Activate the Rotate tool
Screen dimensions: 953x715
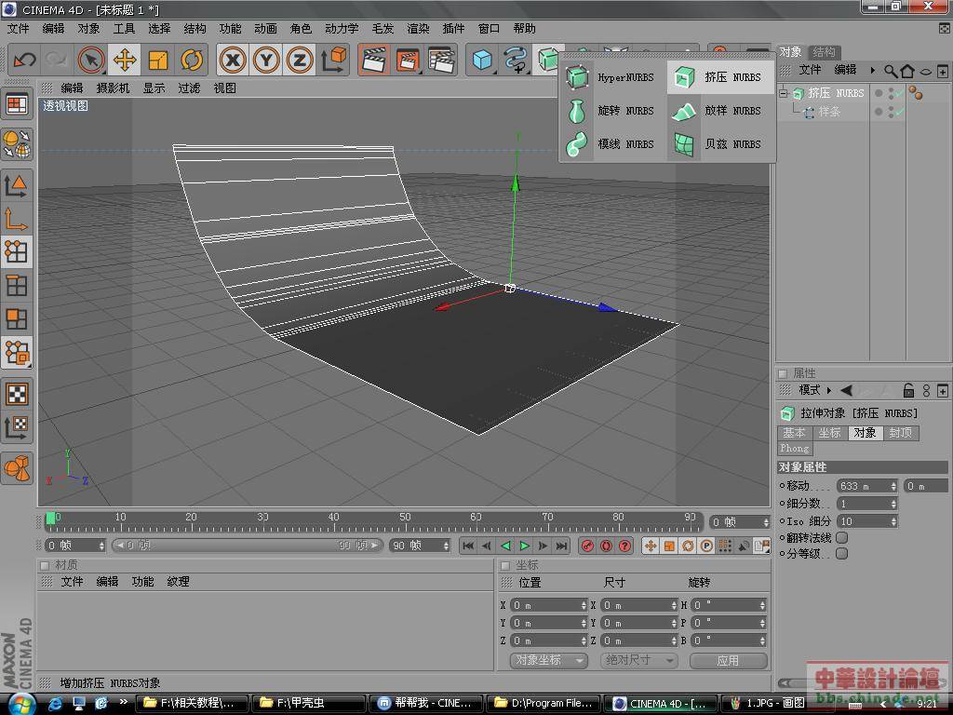(192, 61)
